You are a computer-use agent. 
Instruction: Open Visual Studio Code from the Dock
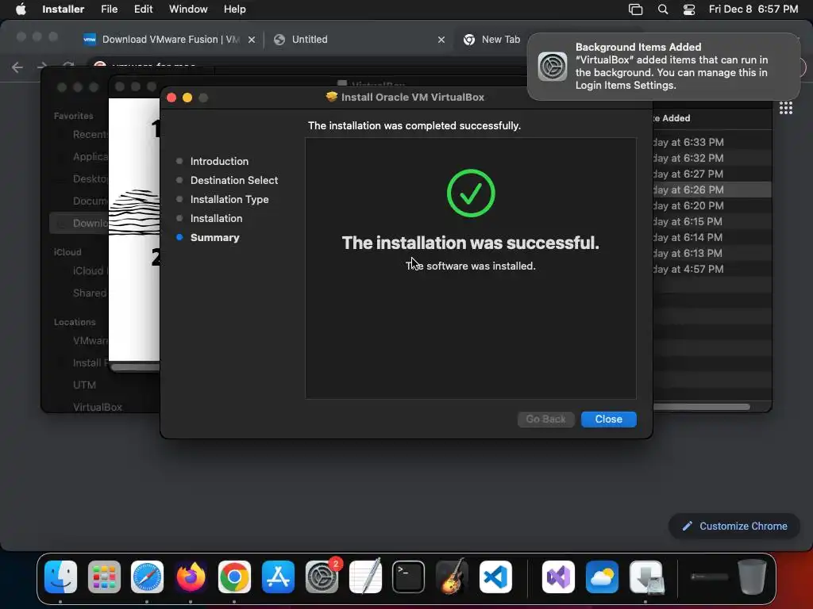[495, 576]
